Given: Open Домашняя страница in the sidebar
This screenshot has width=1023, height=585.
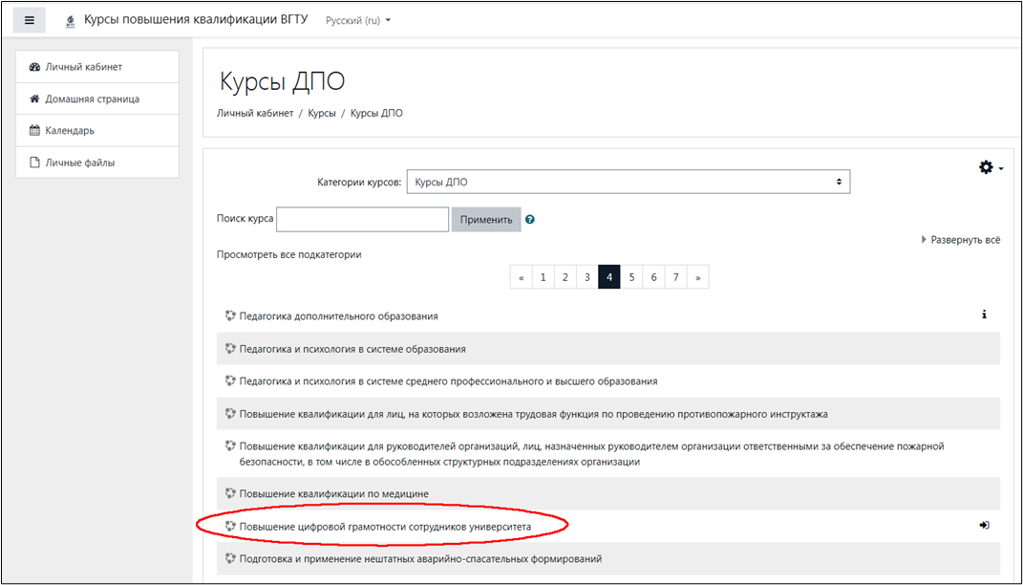Looking at the screenshot, I should coord(92,98).
